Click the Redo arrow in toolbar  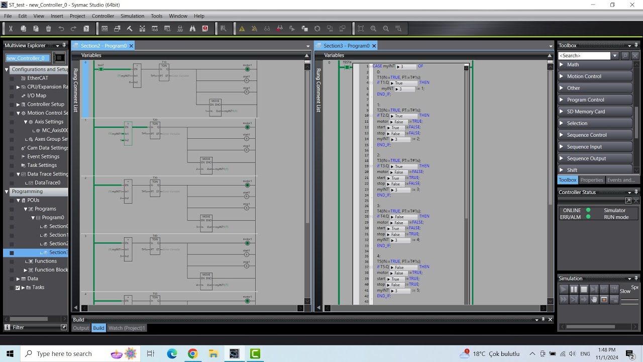[x=74, y=29]
